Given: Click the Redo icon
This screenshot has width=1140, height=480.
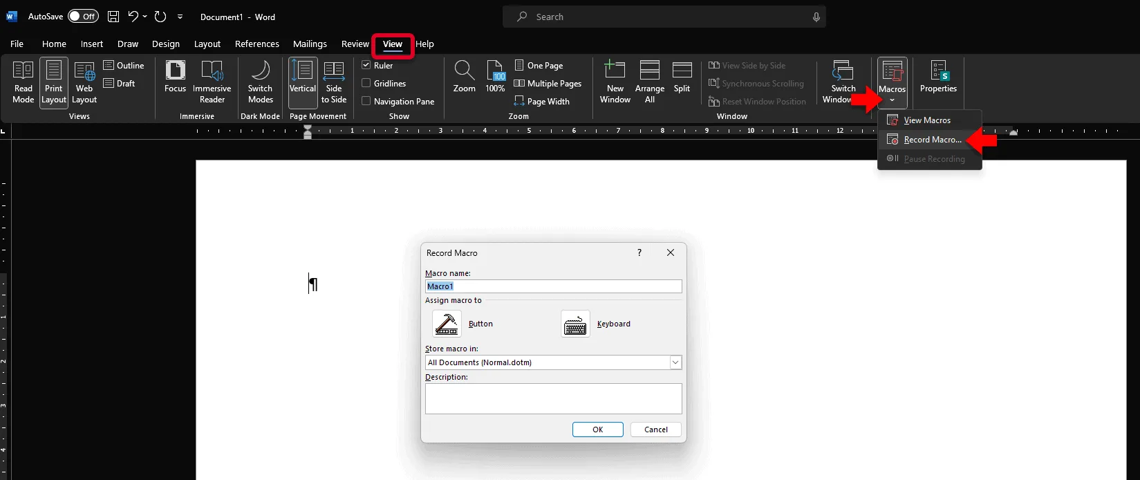Looking at the screenshot, I should [x=160, y=17].
